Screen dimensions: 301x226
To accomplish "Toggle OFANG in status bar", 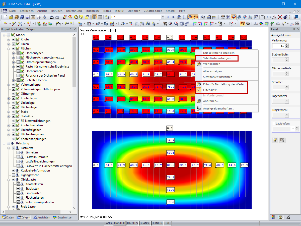I will point(144,223).
